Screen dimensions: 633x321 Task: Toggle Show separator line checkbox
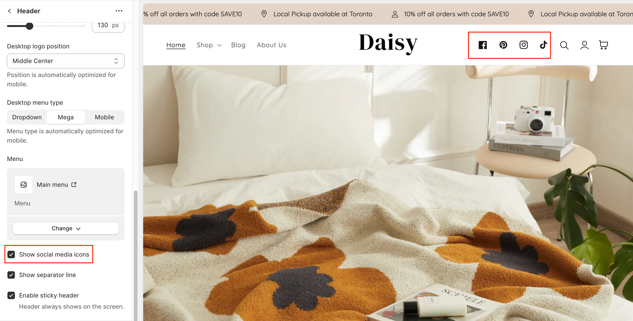click(x=11, y=275)
